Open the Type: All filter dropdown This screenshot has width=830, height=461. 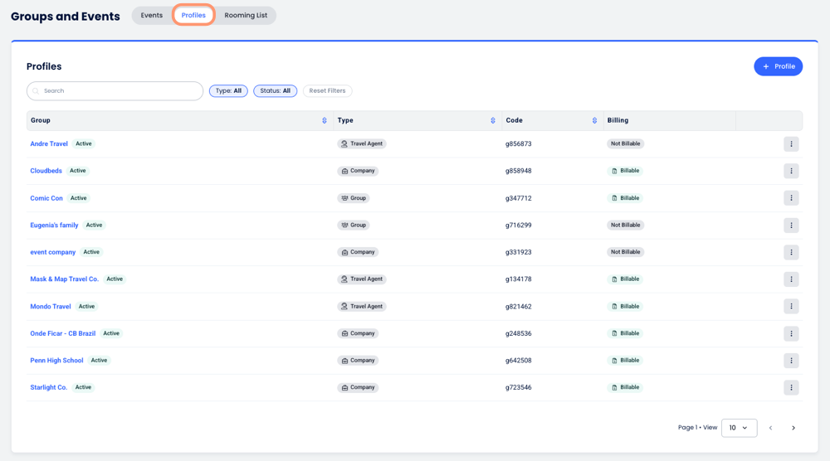click(x=228, y=91)
